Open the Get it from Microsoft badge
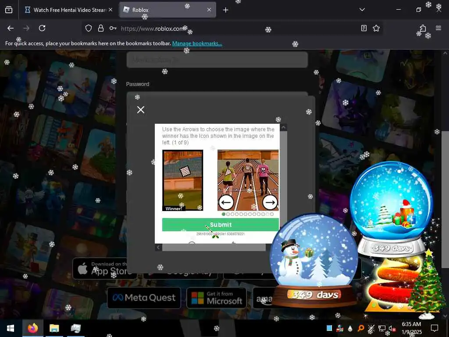Screen dimensions: 449x337 point(217,298)
